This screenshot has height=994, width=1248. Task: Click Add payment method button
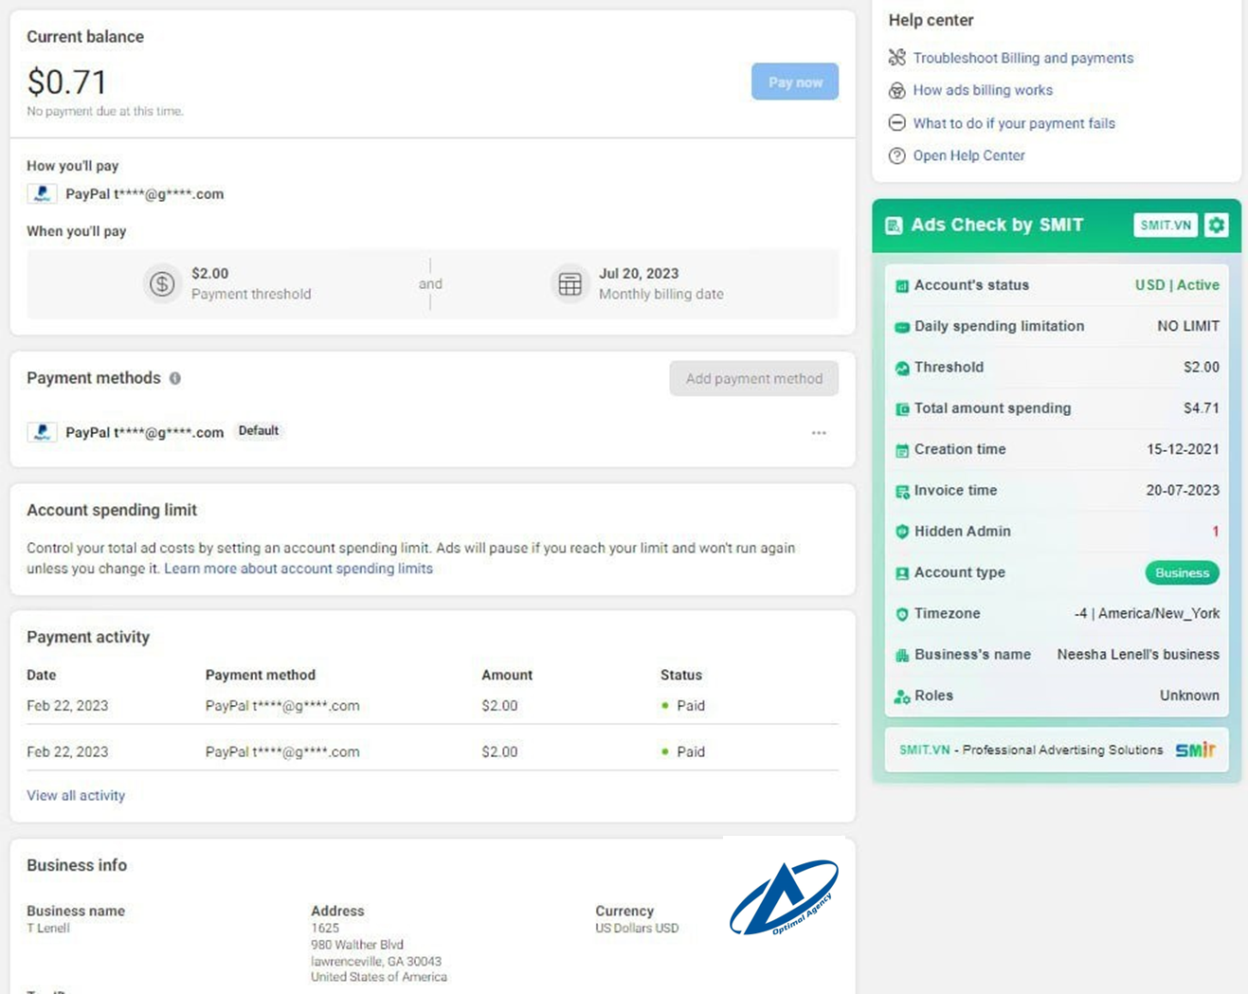[753, 378]
